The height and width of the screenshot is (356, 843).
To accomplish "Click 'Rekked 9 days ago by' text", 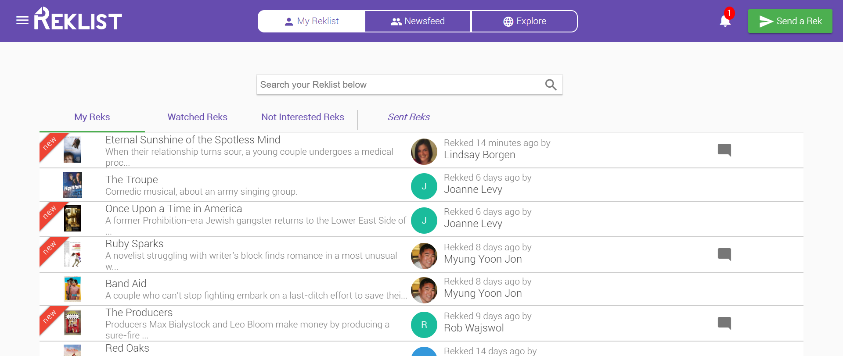I will 488,316.
